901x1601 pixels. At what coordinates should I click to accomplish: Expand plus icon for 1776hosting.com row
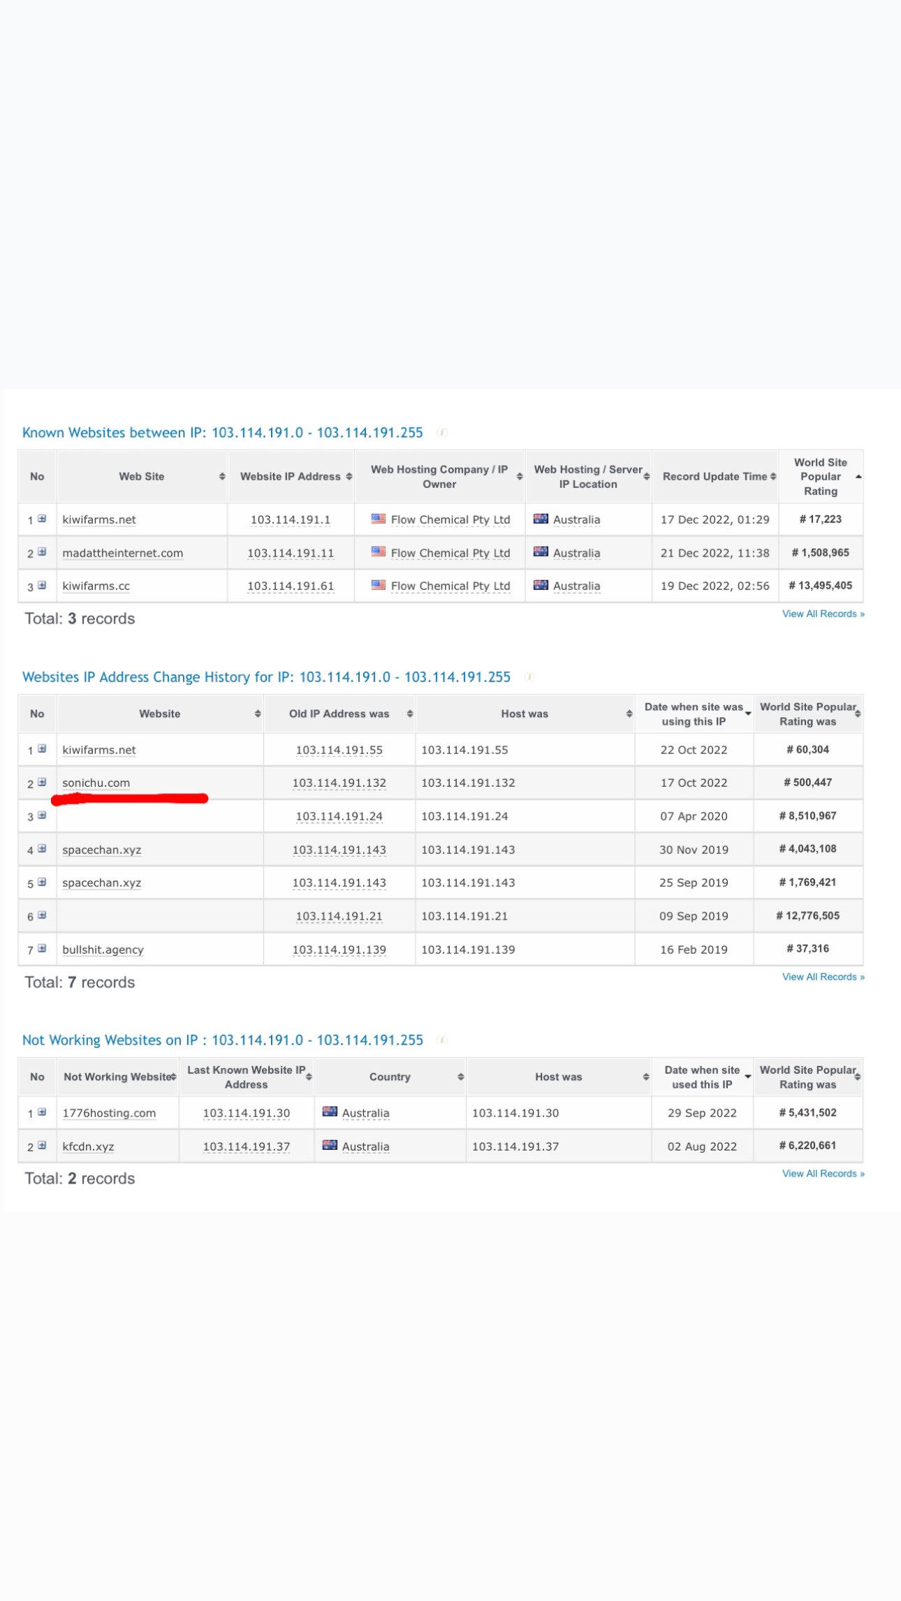coord(42,1112)
